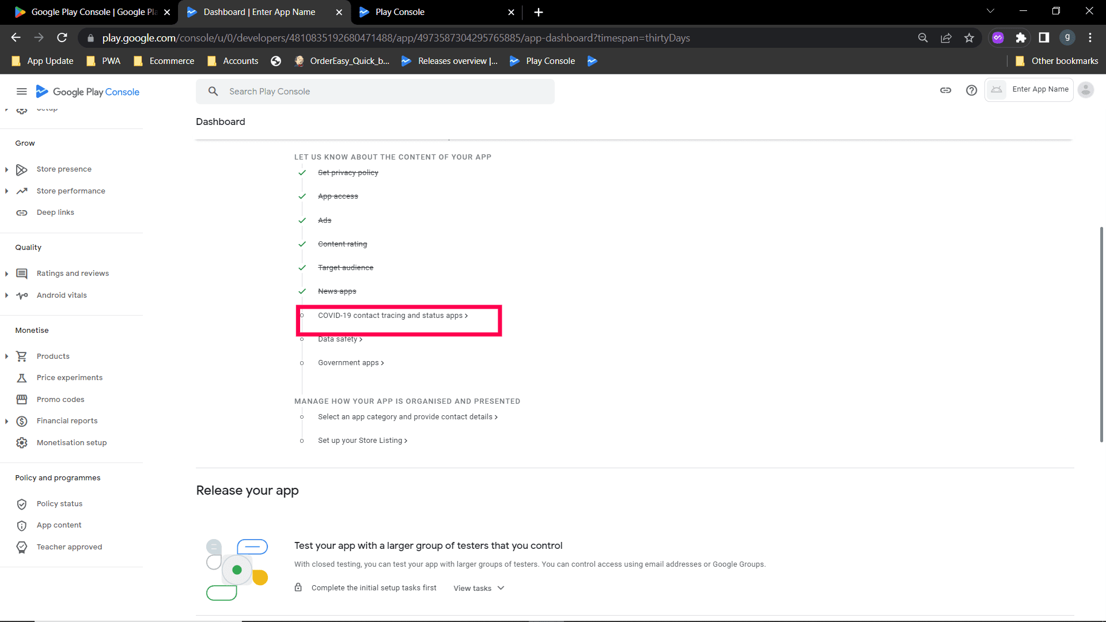Expand View tasks dropdown

[479, 588]
